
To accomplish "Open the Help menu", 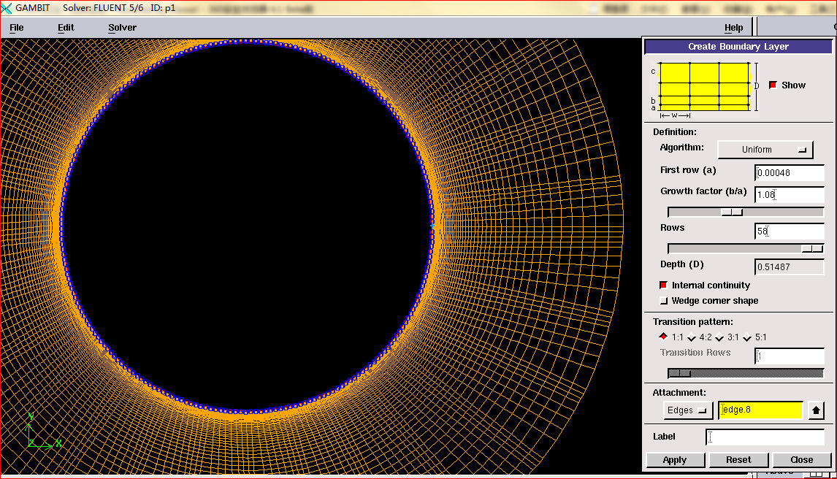I will [733, 28].
